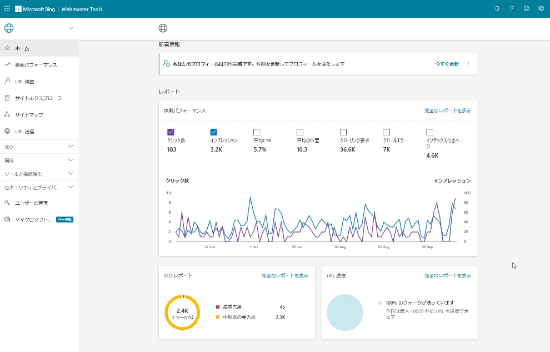Click the サイトマップ hierarchy icon
Image resolution: width=550 pixels, height=352 pixels.
tap(7, 114)
